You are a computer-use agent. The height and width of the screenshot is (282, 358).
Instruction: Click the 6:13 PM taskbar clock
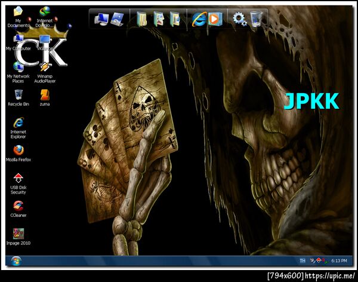click(339, 260)
